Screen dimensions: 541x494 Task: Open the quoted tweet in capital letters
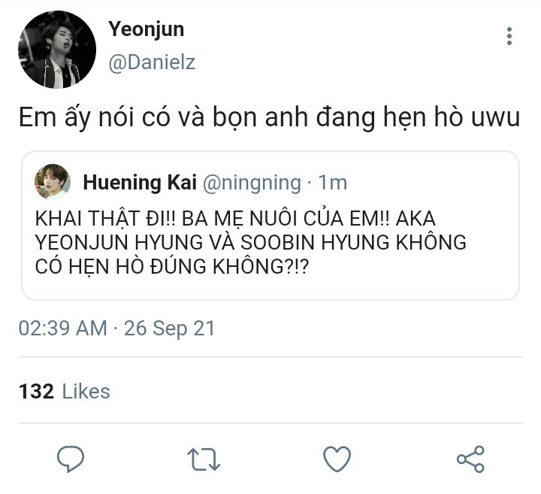(250, 242)
